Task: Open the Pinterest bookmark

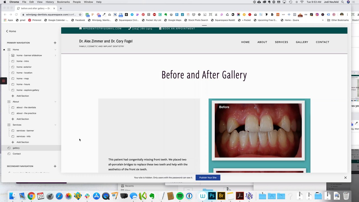Action: click(x=35, y=20)
